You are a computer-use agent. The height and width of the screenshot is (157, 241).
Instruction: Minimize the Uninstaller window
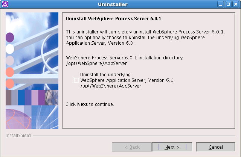[221, 4]
